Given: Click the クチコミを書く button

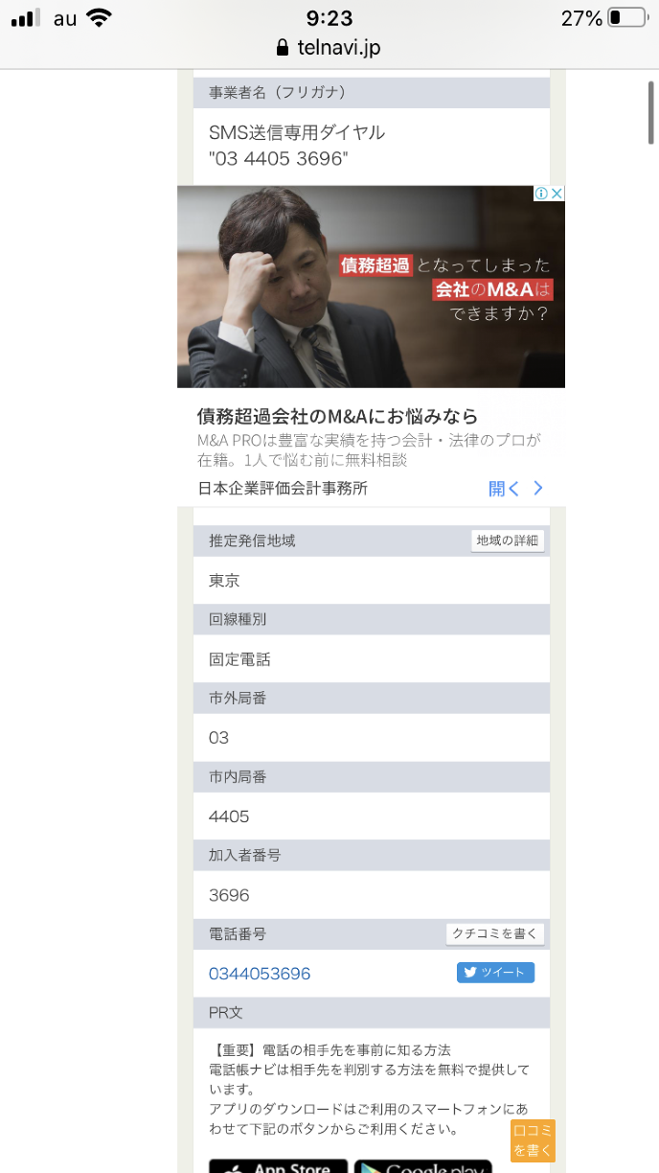Looking at the screenshot, I should [495, 933].
